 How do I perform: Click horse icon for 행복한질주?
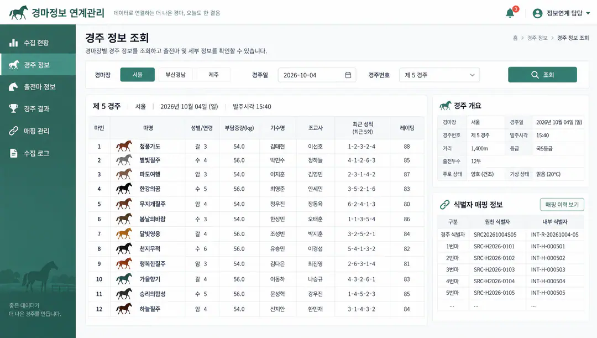tap(124, 264)
